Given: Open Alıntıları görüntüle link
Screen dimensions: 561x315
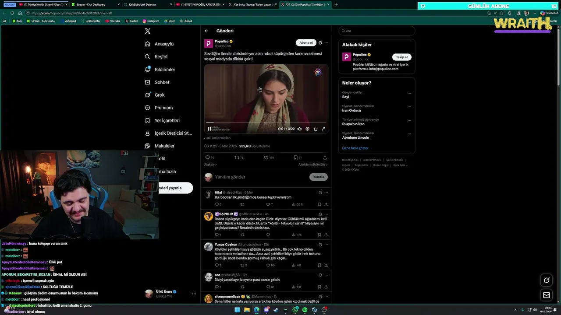Looking at the screenshot, I should point(313,164).
